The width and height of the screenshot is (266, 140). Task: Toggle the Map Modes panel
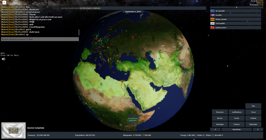[236, 129]
